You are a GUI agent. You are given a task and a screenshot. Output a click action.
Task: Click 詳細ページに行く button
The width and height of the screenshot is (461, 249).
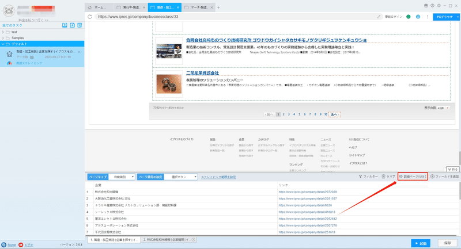pyautogui.click(x=413, y=177)
